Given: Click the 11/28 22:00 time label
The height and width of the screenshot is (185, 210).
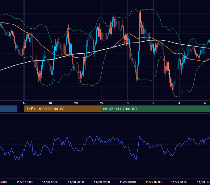Looking at the screenshot, I should (102, 182).
